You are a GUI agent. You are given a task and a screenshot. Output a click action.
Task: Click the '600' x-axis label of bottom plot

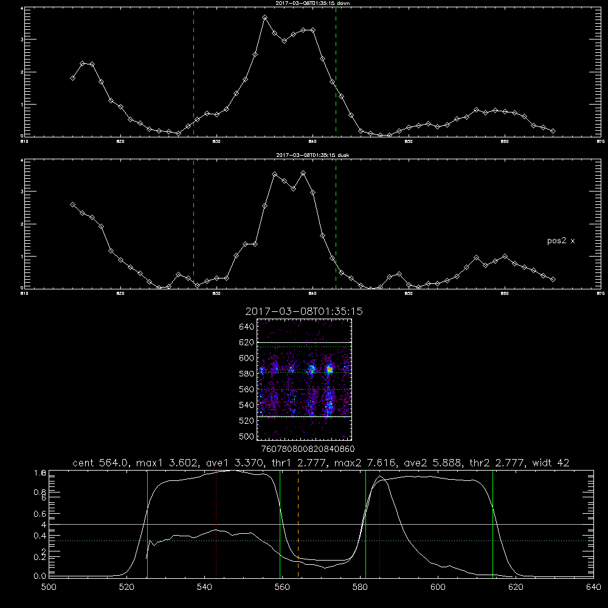click(438, 587)
